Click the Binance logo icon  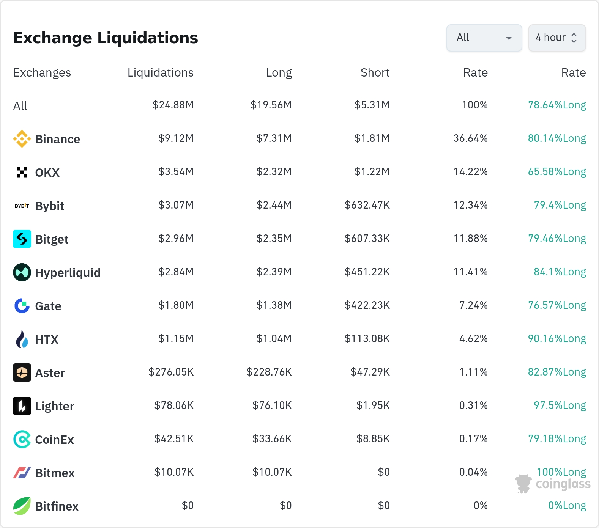click(22, 139)
